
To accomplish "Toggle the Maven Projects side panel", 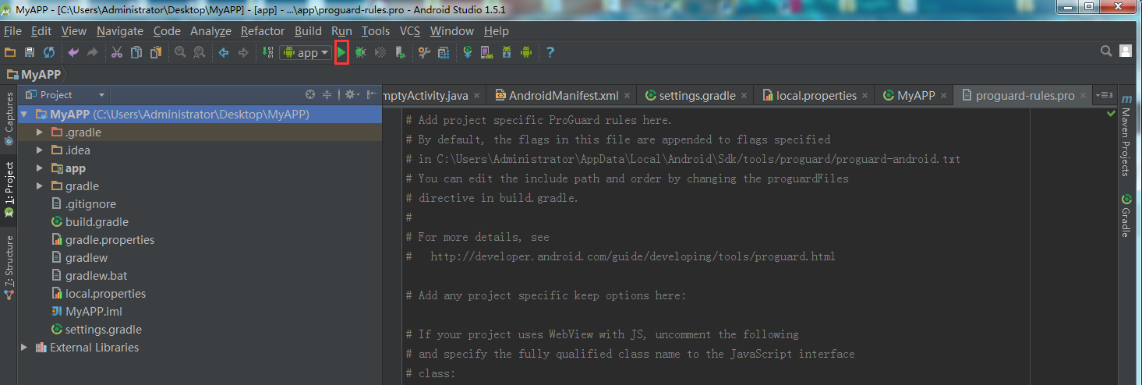I will pos(1126,135).
